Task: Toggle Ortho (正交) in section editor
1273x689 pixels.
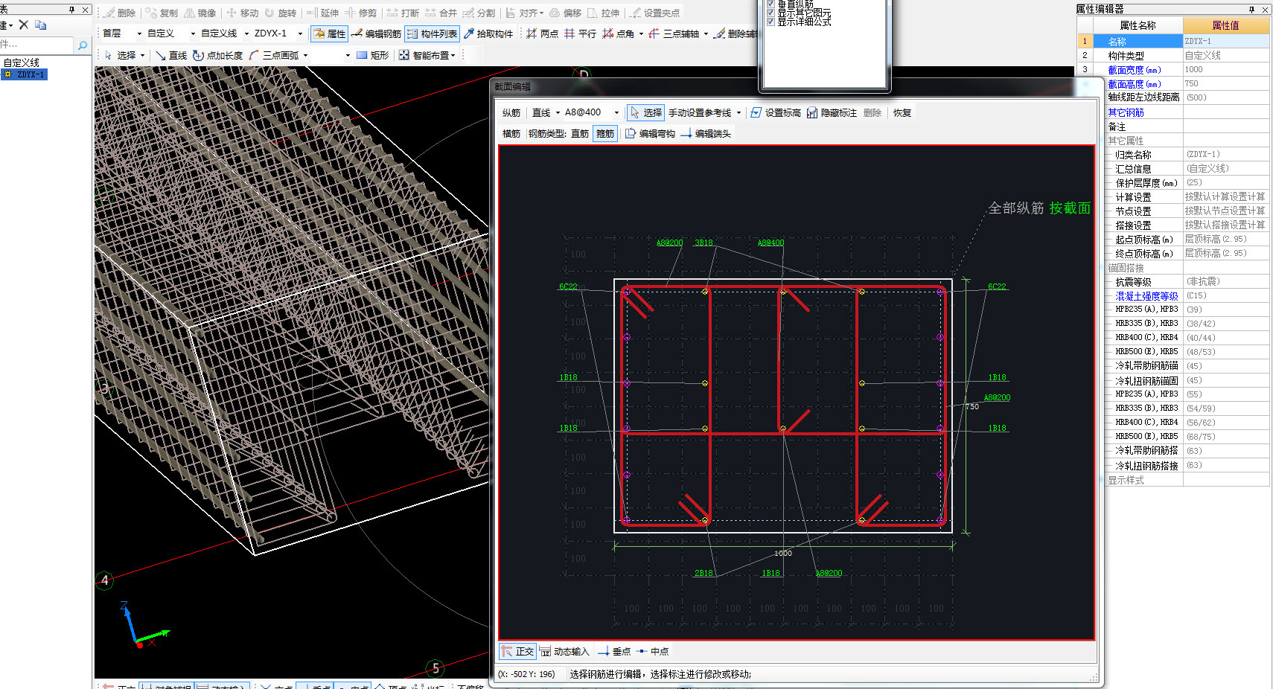Action: tap(517, 651)
